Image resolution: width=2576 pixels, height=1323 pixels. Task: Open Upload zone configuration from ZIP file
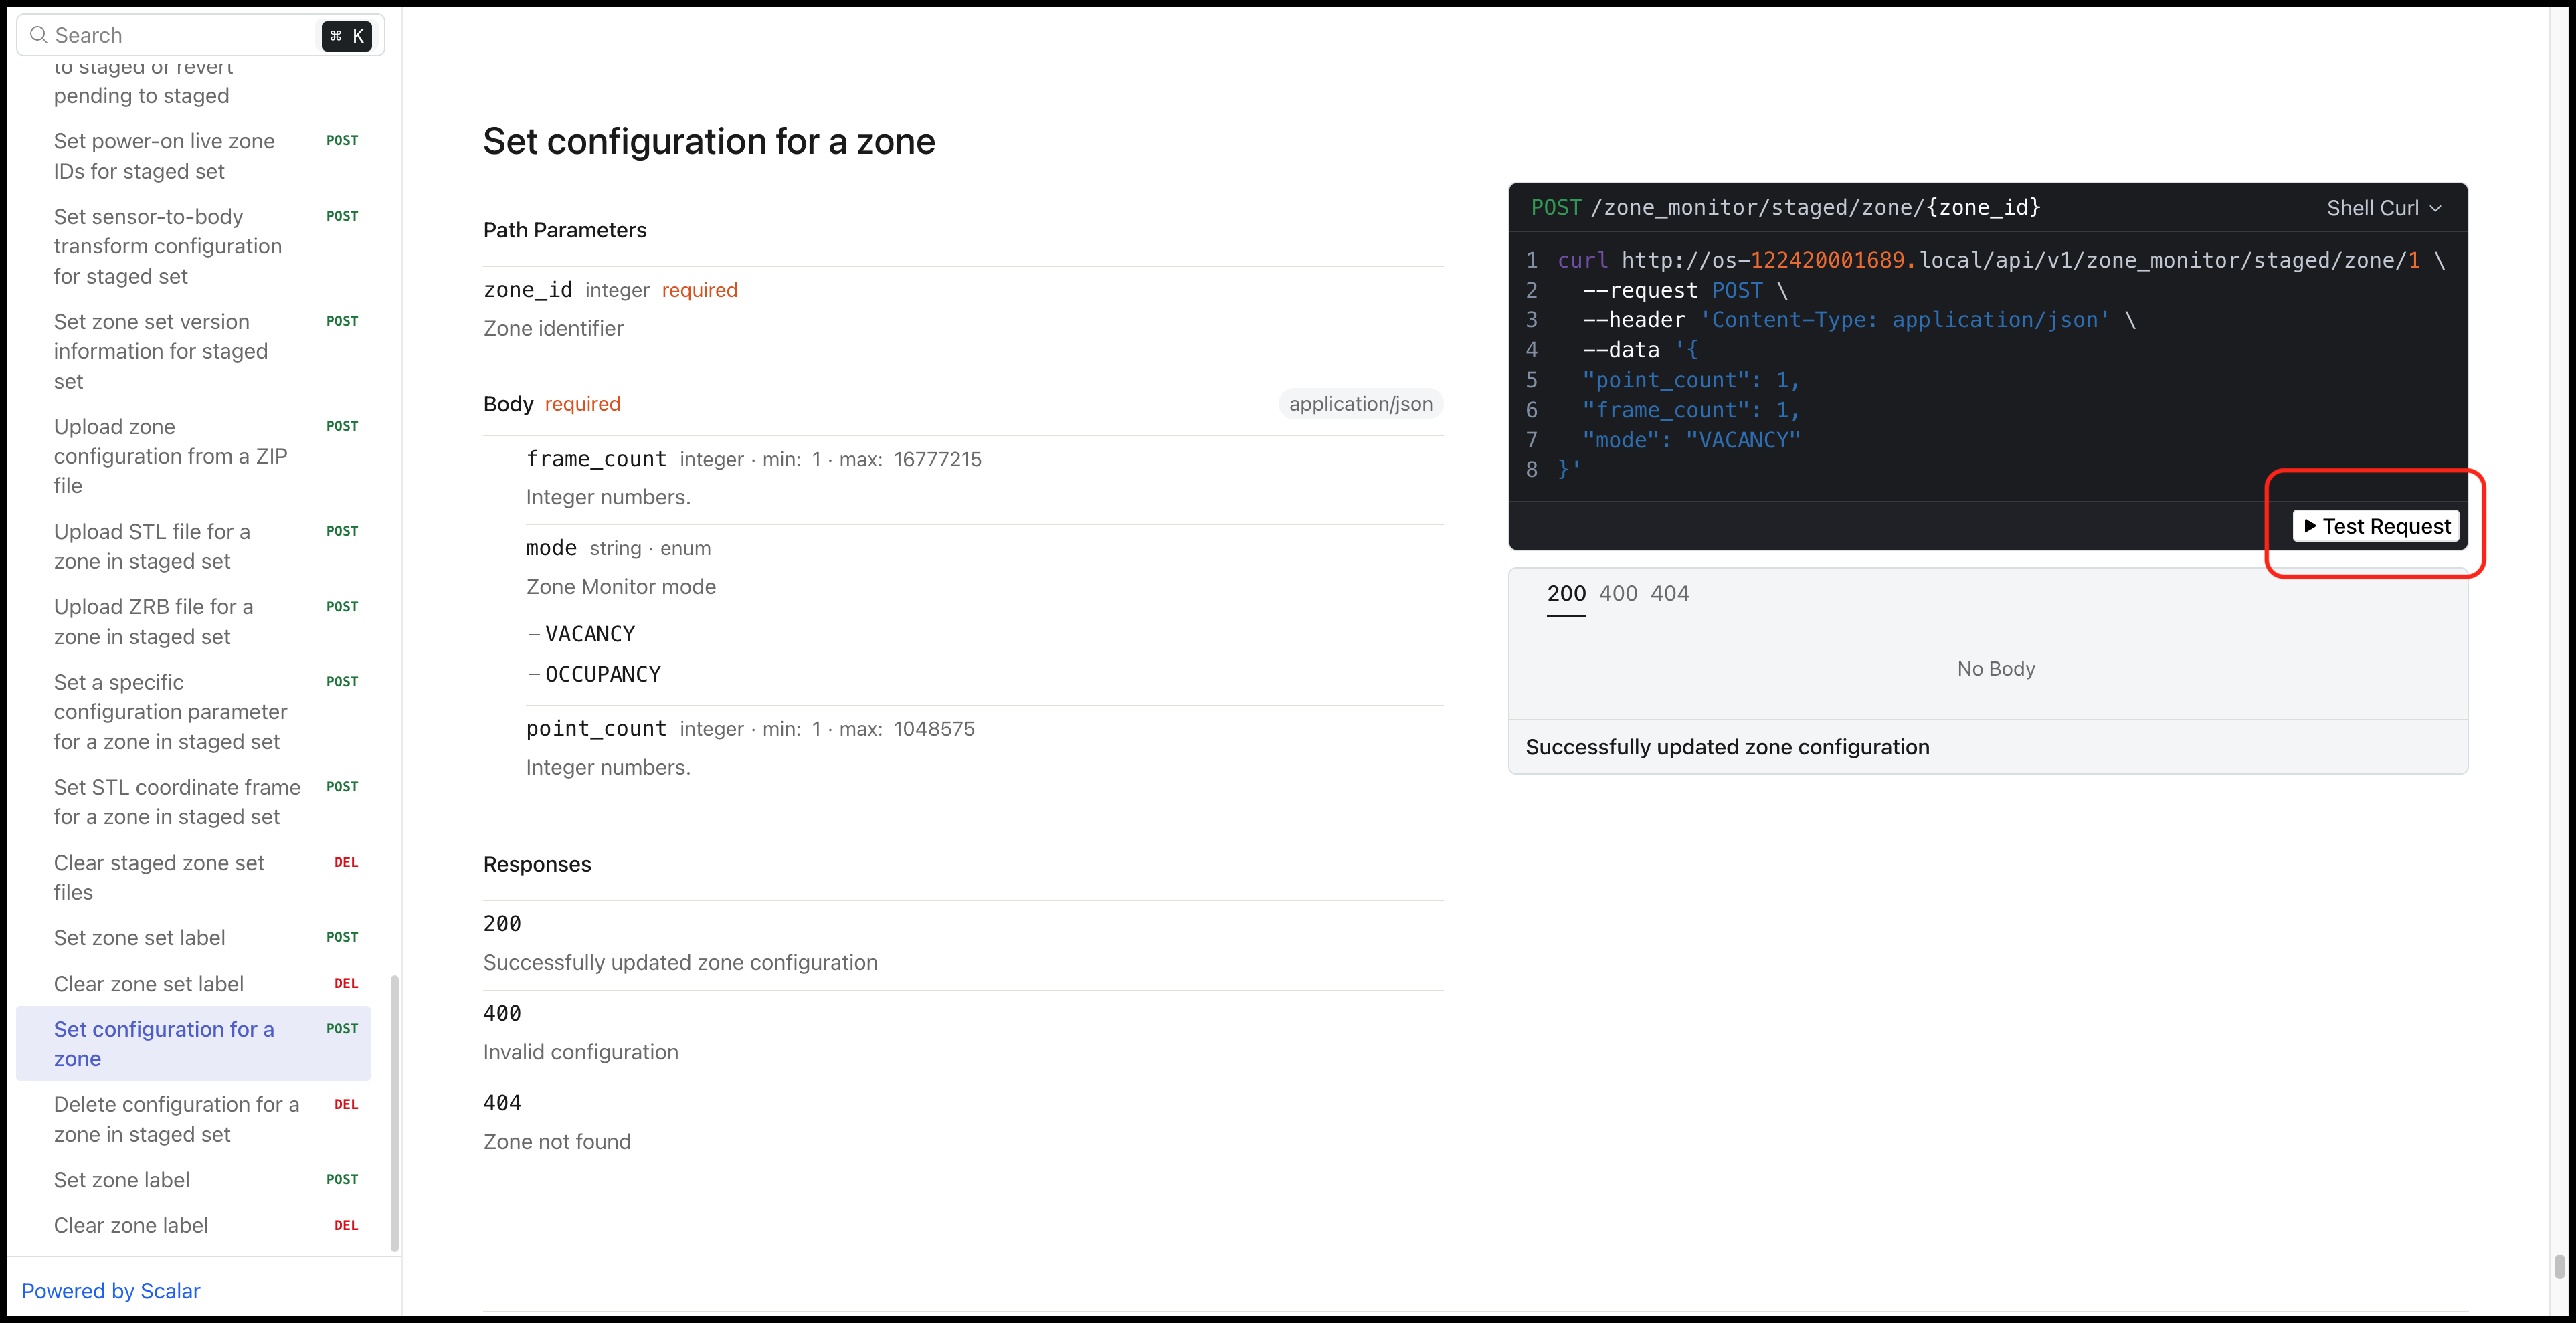pos(193,456)
